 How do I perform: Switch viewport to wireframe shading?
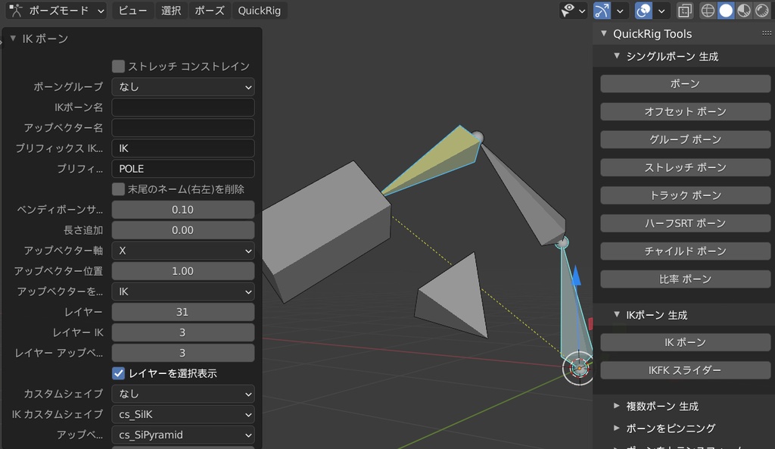click(709, 11)
